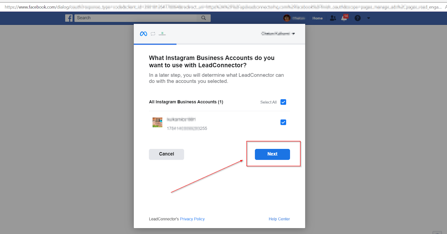The image size is (447, 234).
Task: Click the search magnifier icon
Action: pos(204,18)
